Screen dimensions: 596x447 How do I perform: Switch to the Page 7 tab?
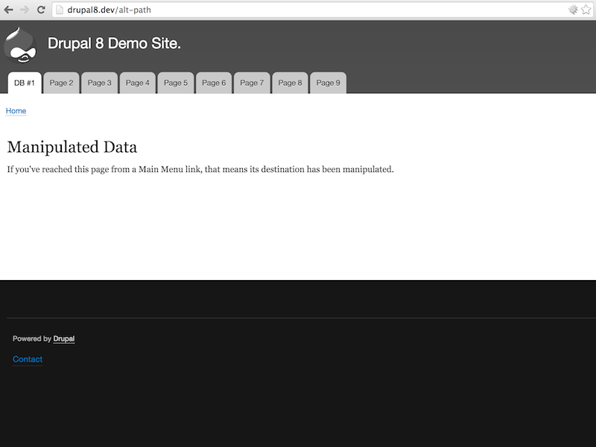tap(252, 83)
